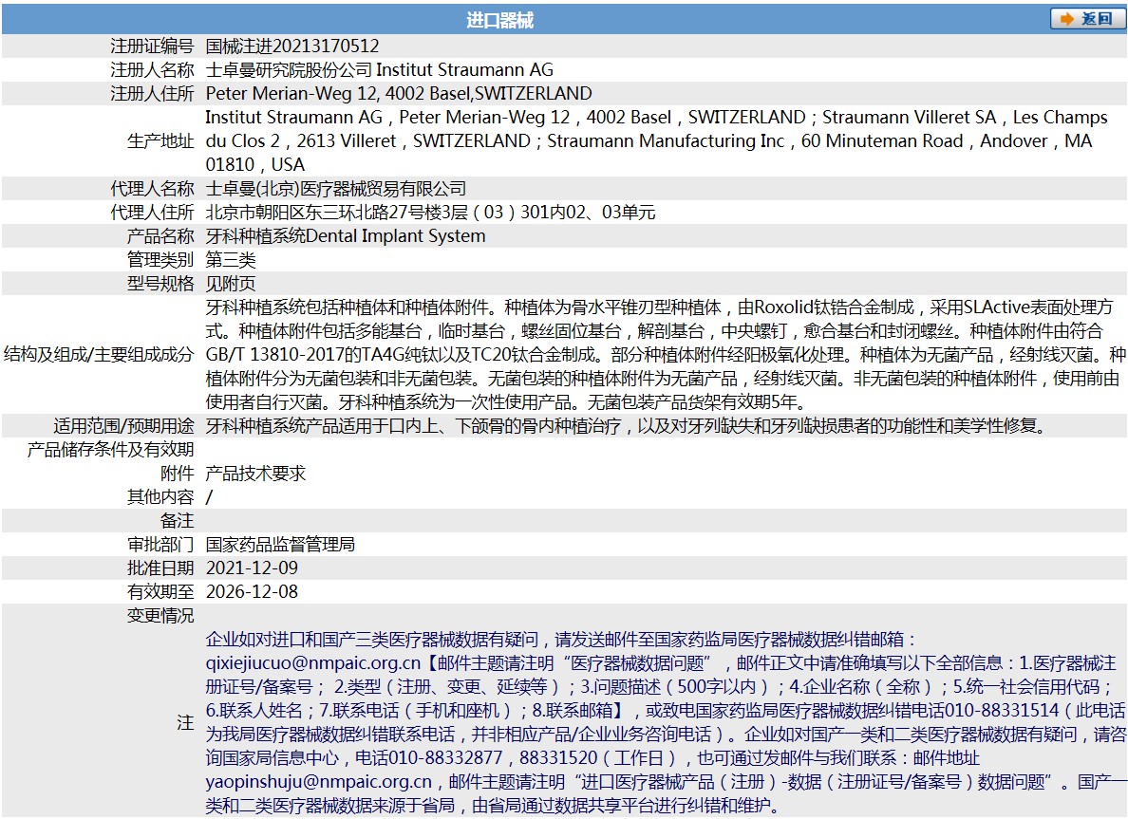
Task: Click management class value 第三类
Action: point(230,260)
